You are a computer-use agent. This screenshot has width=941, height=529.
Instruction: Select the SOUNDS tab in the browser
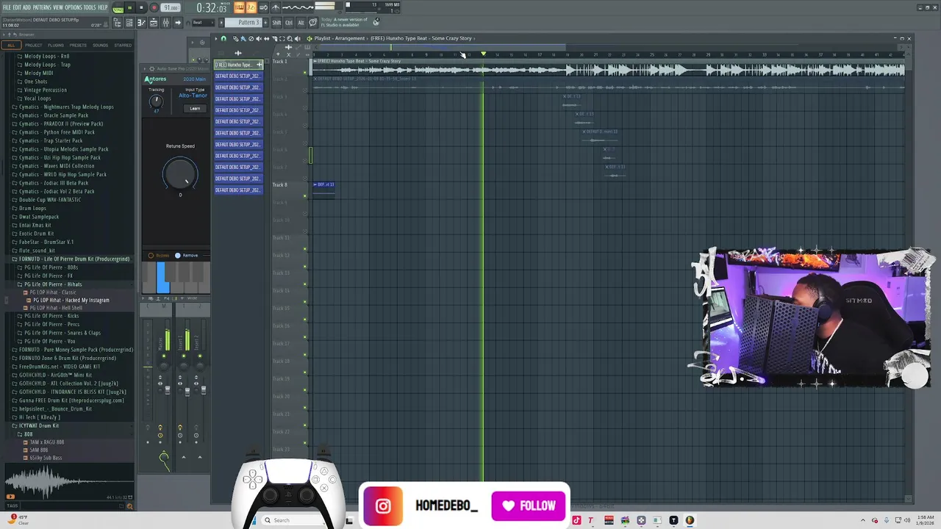(100, 45)
